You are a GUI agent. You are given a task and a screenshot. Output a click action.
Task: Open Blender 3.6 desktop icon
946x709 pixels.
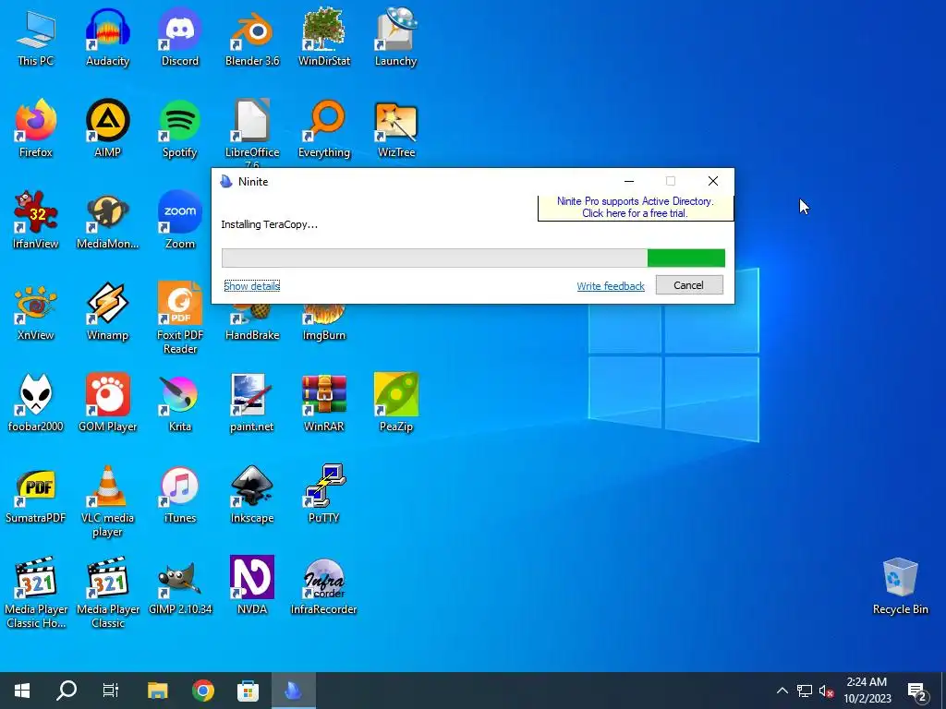(252, 37)
